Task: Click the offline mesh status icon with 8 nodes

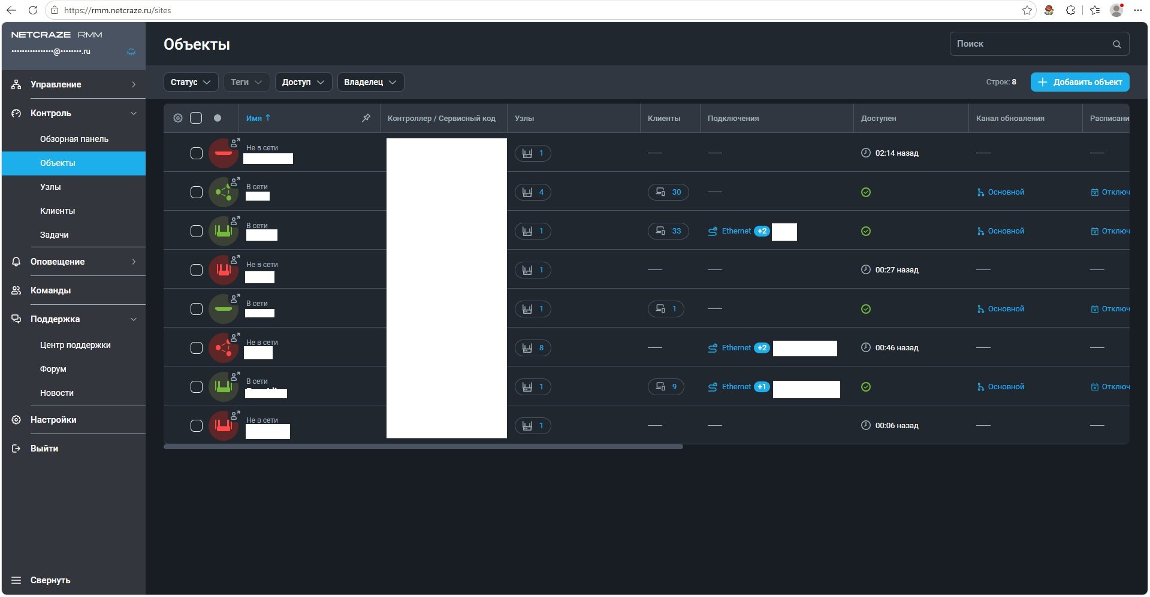Action: click(224, 348)
